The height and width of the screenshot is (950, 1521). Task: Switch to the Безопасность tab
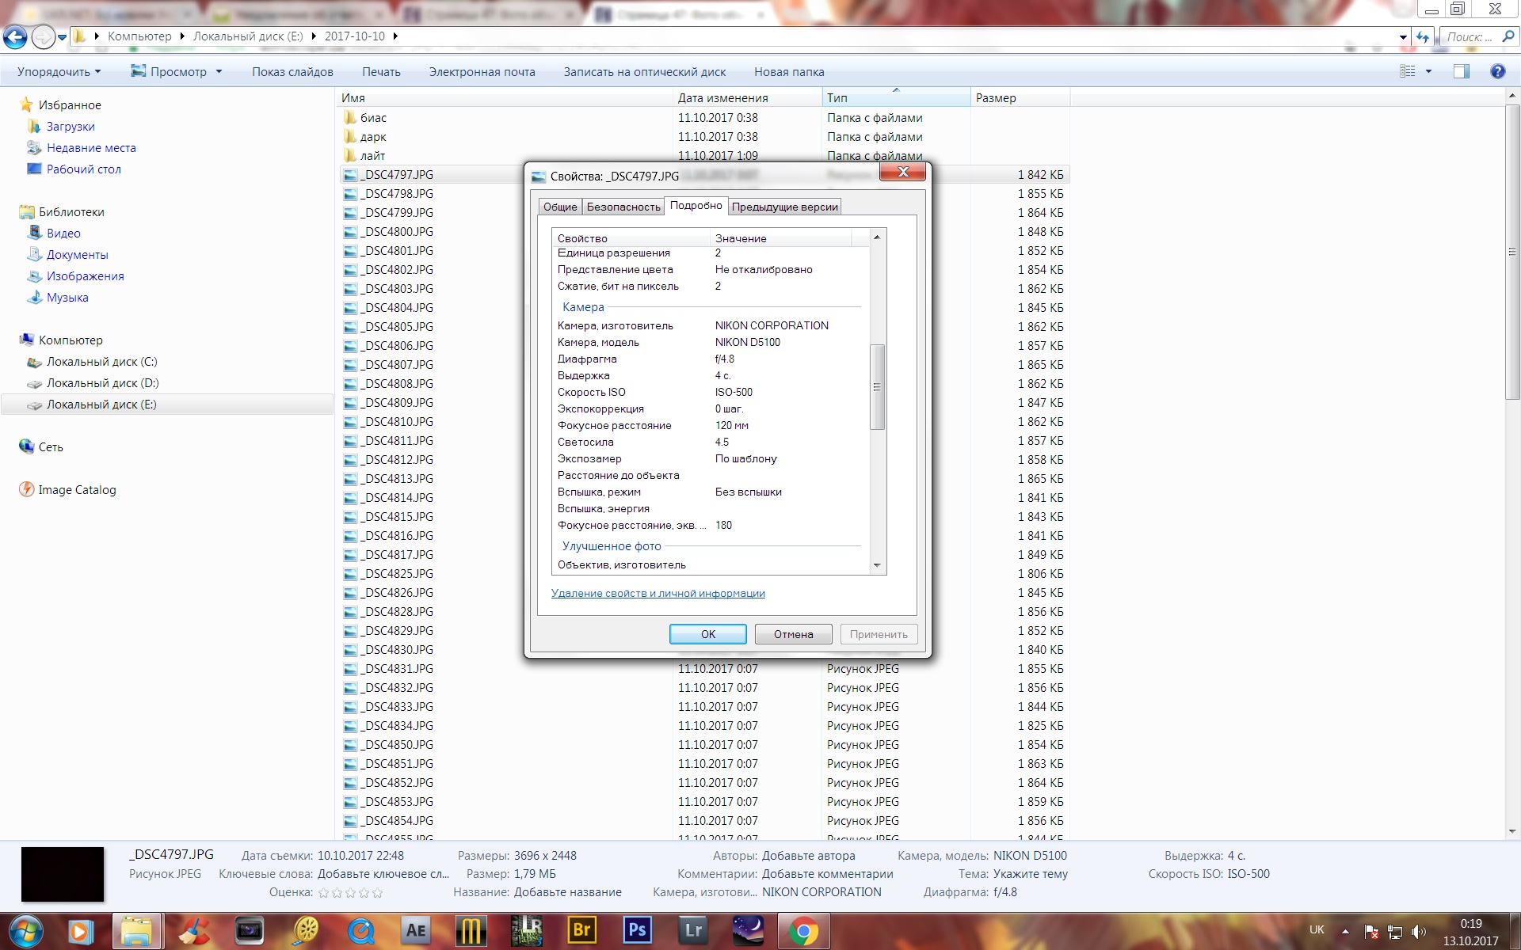pos(623,207)
